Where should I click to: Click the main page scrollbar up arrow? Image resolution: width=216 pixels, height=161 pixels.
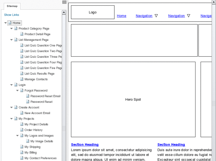214,2
